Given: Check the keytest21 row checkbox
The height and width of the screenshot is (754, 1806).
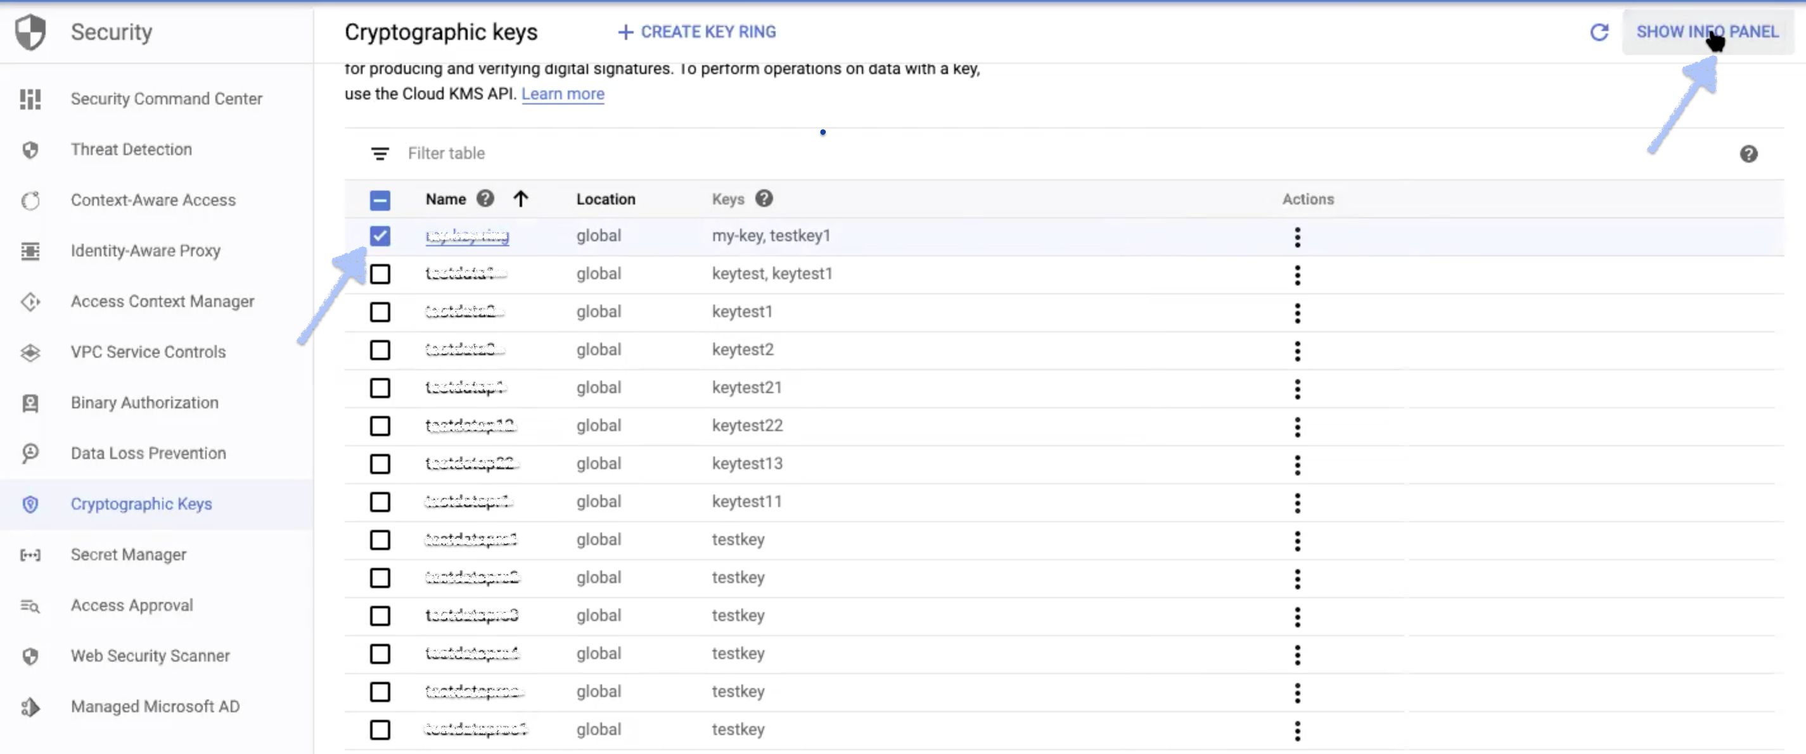Looking at the screenshot, I should pos(380,388).
